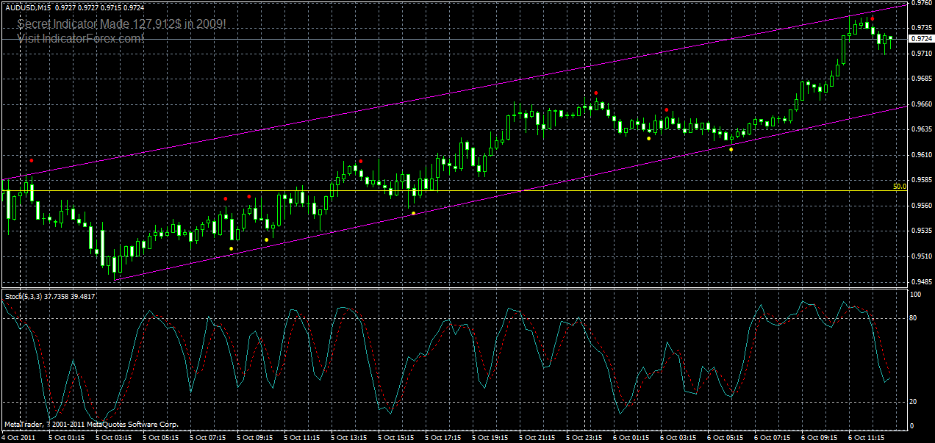Click the red sell-signal dot above the recent highs
Viewport: 935px width, 443px height.
873,18
